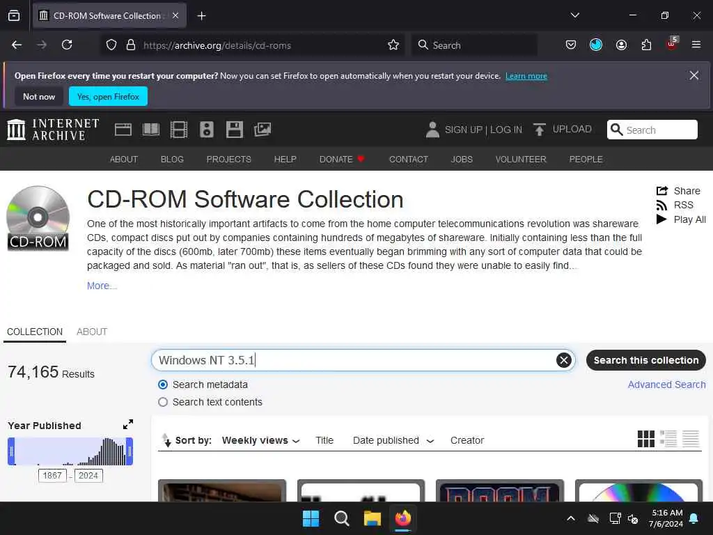Open the Video film strip icon
This screenshot has width=713, height=535.
179,130
